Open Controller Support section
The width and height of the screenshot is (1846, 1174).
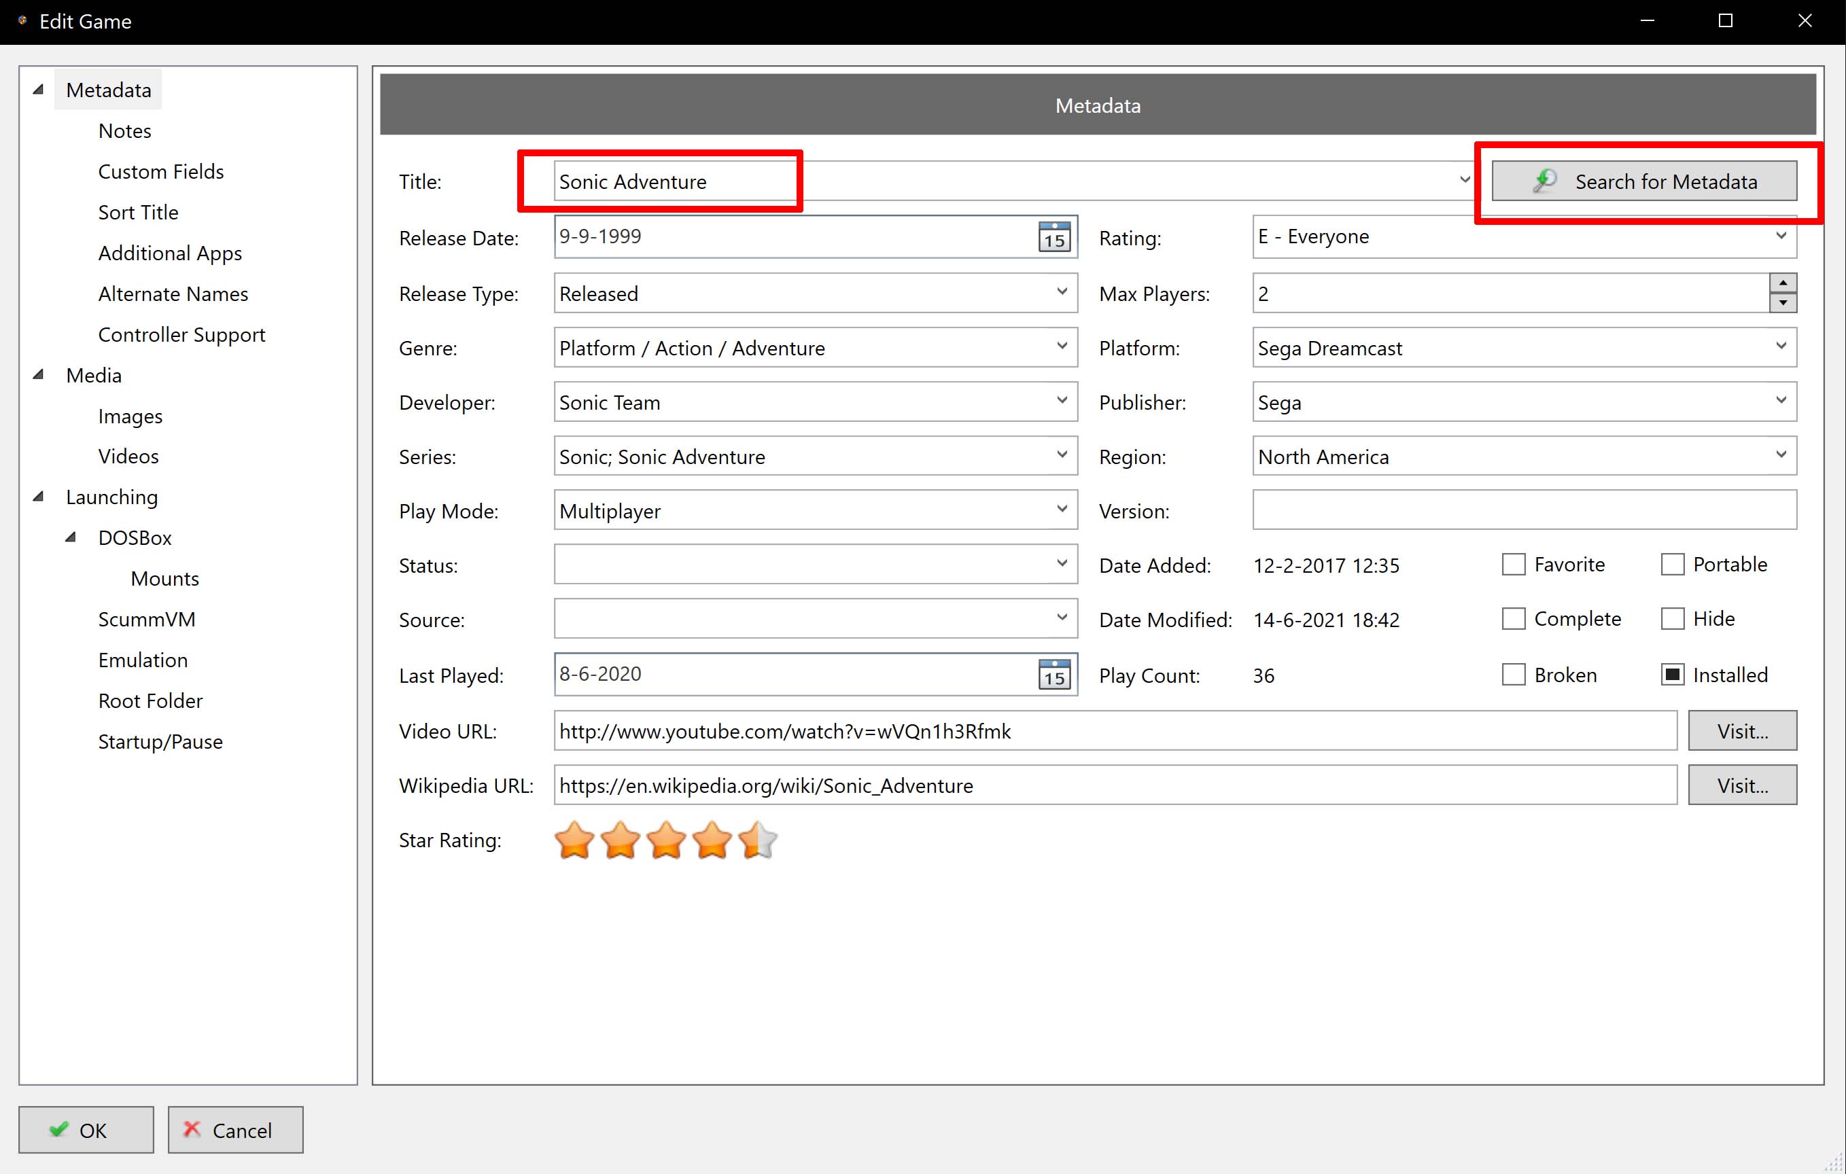tap(181, 335)
